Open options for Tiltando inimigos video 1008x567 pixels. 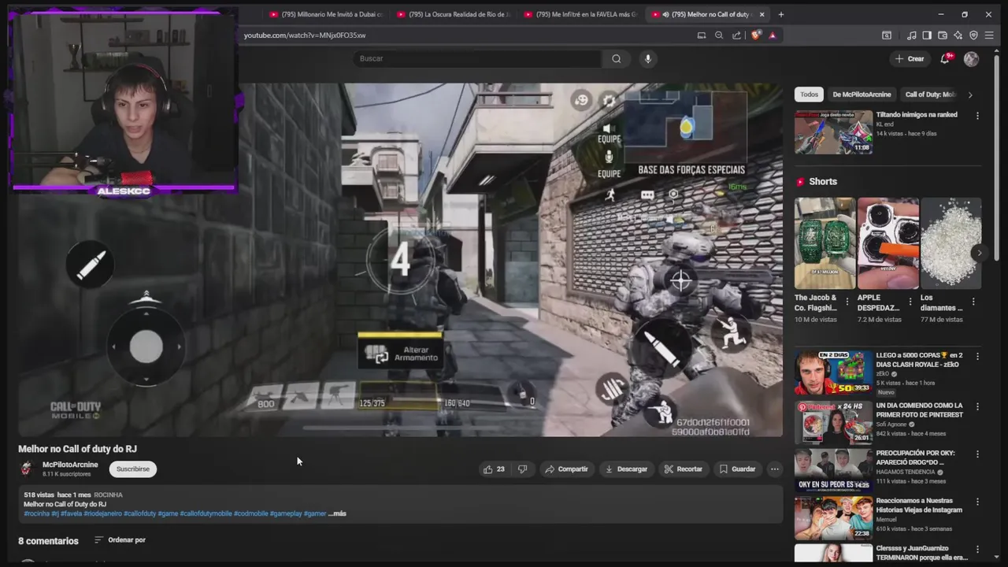[x=977, y=116]
